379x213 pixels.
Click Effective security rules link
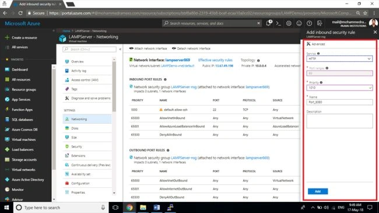(215, 60)
